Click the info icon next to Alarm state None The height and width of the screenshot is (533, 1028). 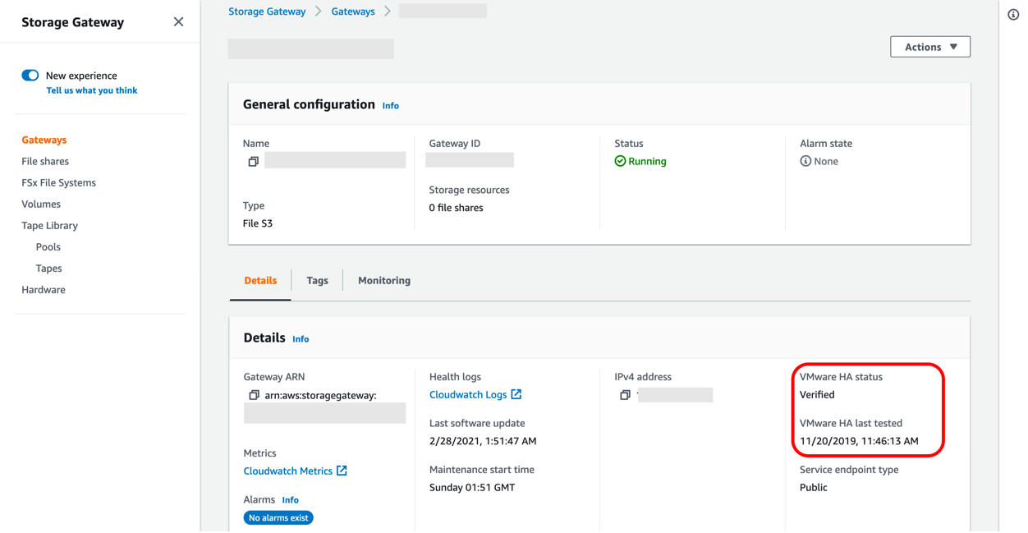click(x=805, y=161)
